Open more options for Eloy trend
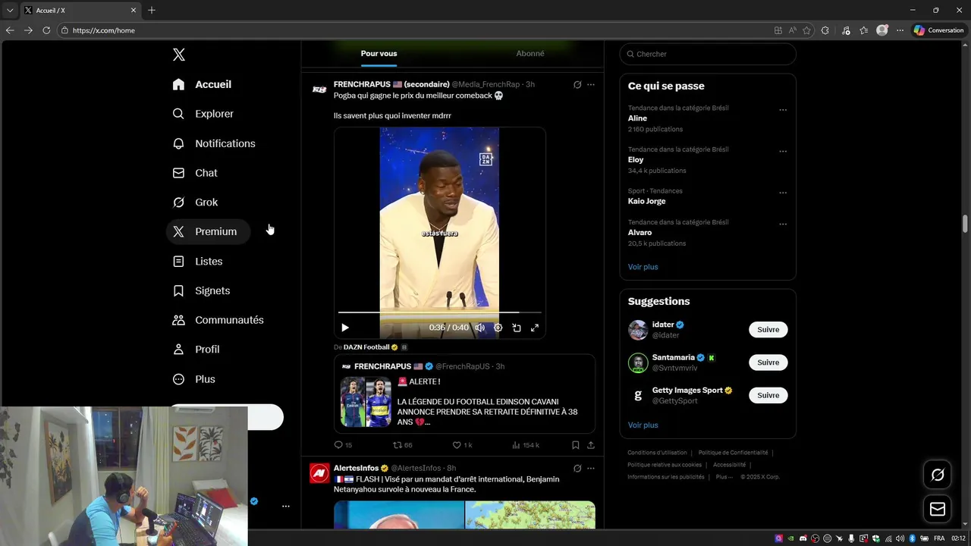This screenshot has width=971, height=546. (783, 151)
